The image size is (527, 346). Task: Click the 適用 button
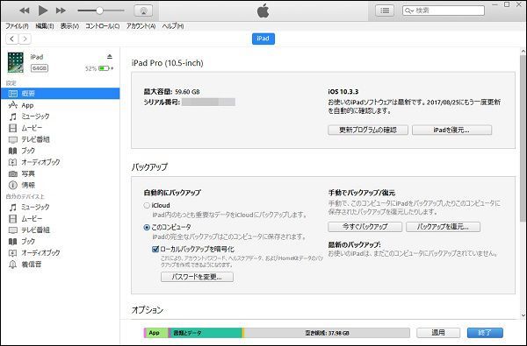pos(438,333)
